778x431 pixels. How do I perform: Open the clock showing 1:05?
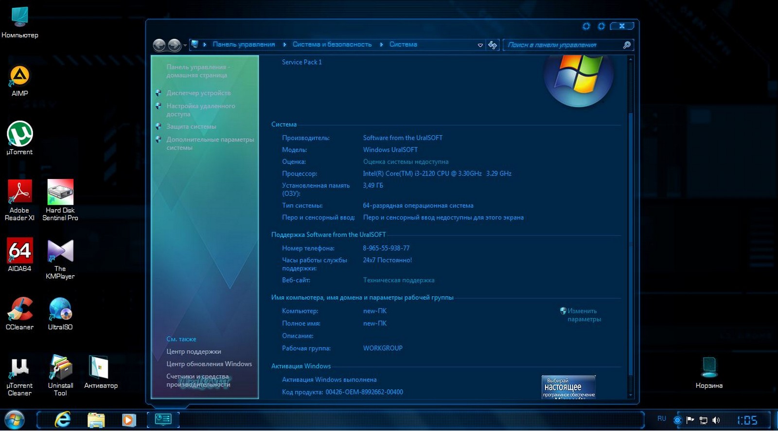pyautogui.click(x=747, y=420)
